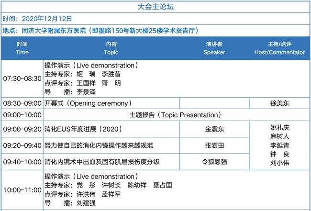This screenshot has width=311, height=211.
Task: Click the commentator name 姚礼庆
Action: coord(279,128)
